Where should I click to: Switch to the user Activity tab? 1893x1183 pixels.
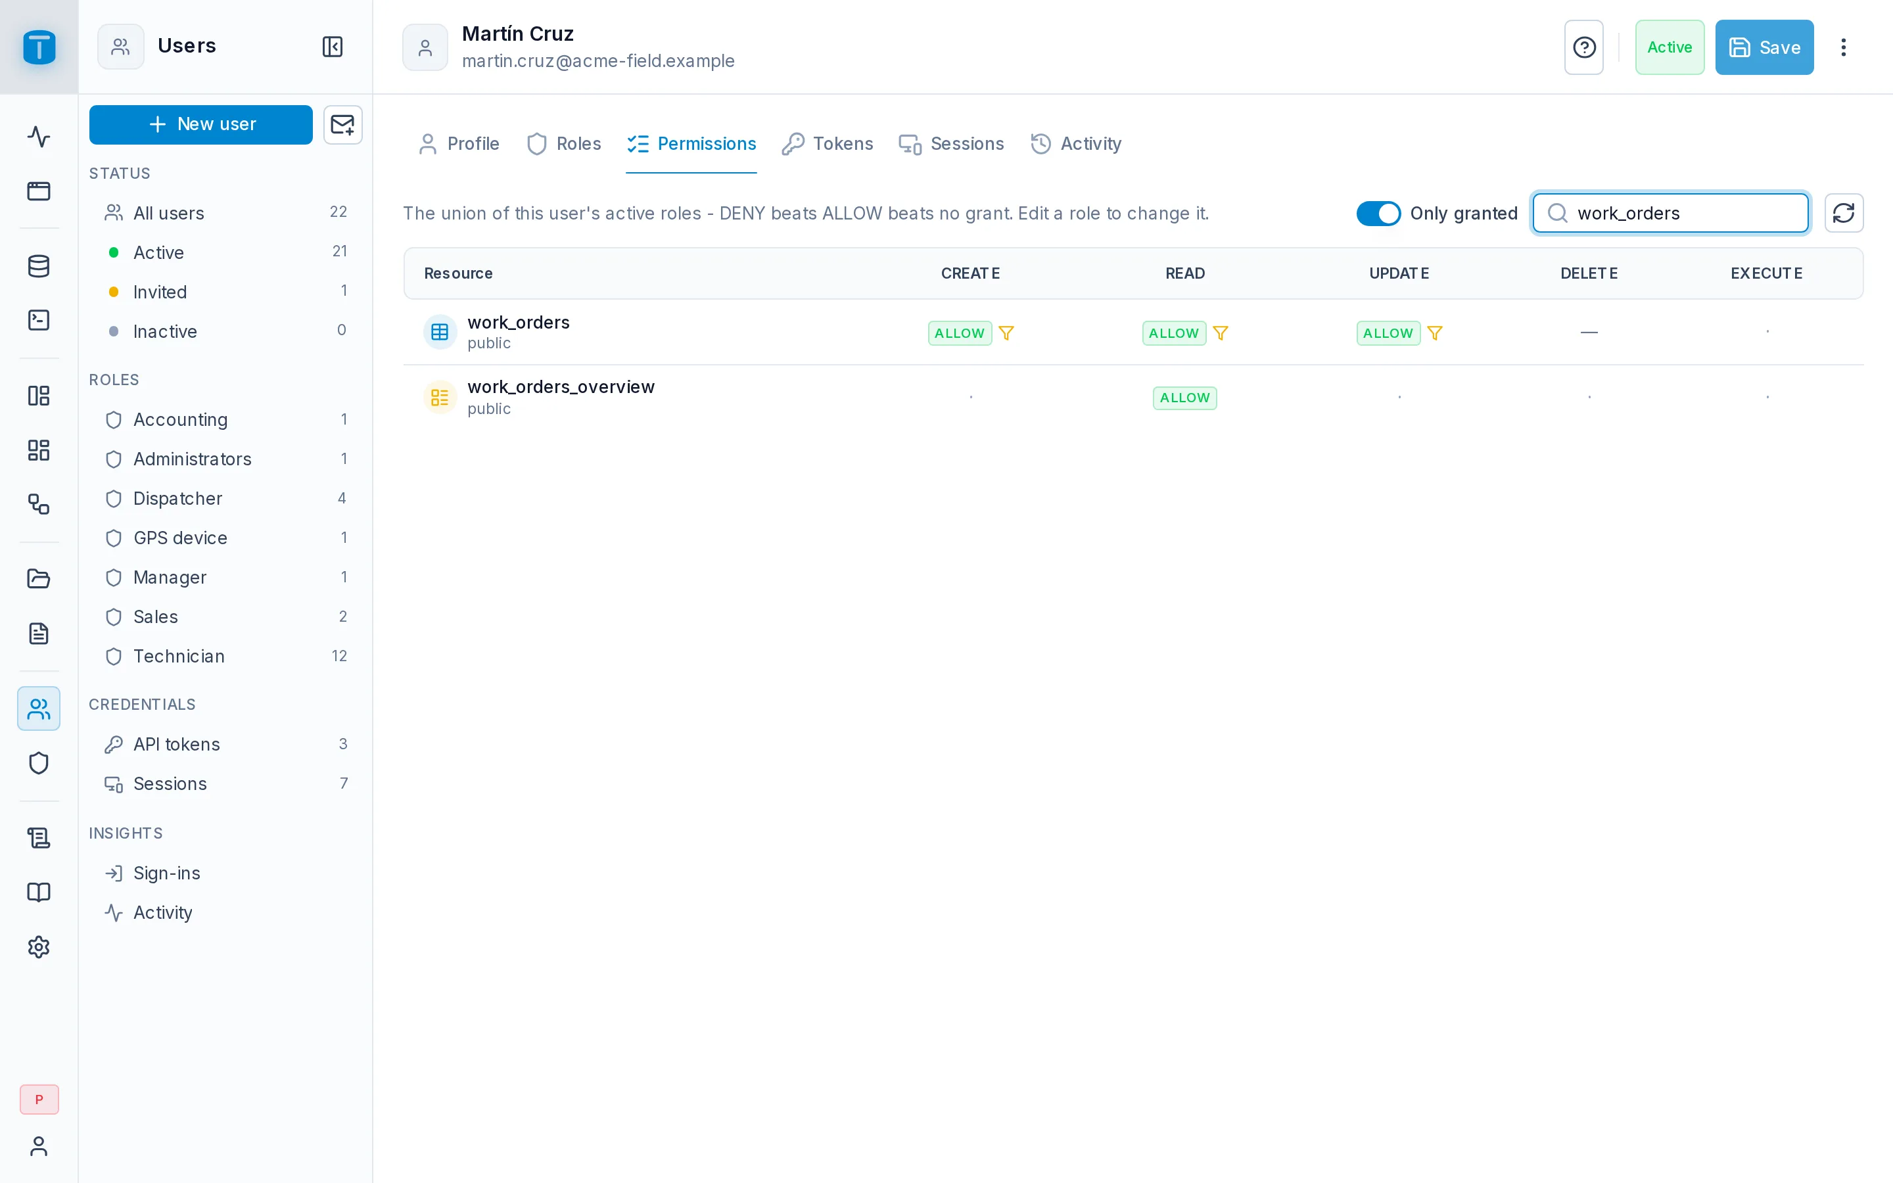(x=1075, y=144)
